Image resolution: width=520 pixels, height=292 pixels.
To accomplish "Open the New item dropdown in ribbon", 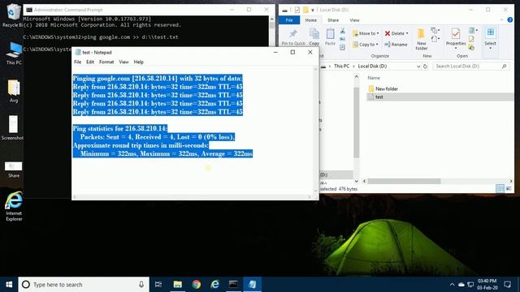I will click(x=435, y=31).
